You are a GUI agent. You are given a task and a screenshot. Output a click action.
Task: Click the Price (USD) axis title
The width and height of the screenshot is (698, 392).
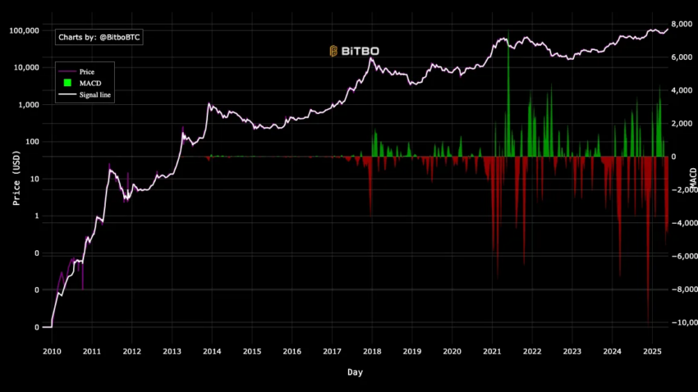16,178
